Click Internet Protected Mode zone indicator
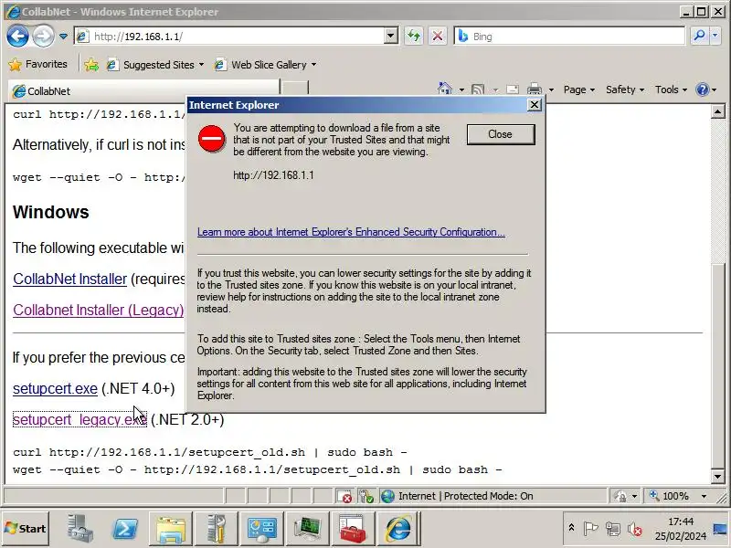The width and height of the screenshot is (731, 548). pos(492,496)
